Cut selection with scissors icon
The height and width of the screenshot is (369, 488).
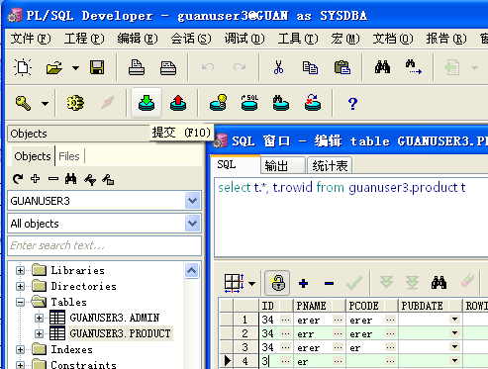(278, 67)
